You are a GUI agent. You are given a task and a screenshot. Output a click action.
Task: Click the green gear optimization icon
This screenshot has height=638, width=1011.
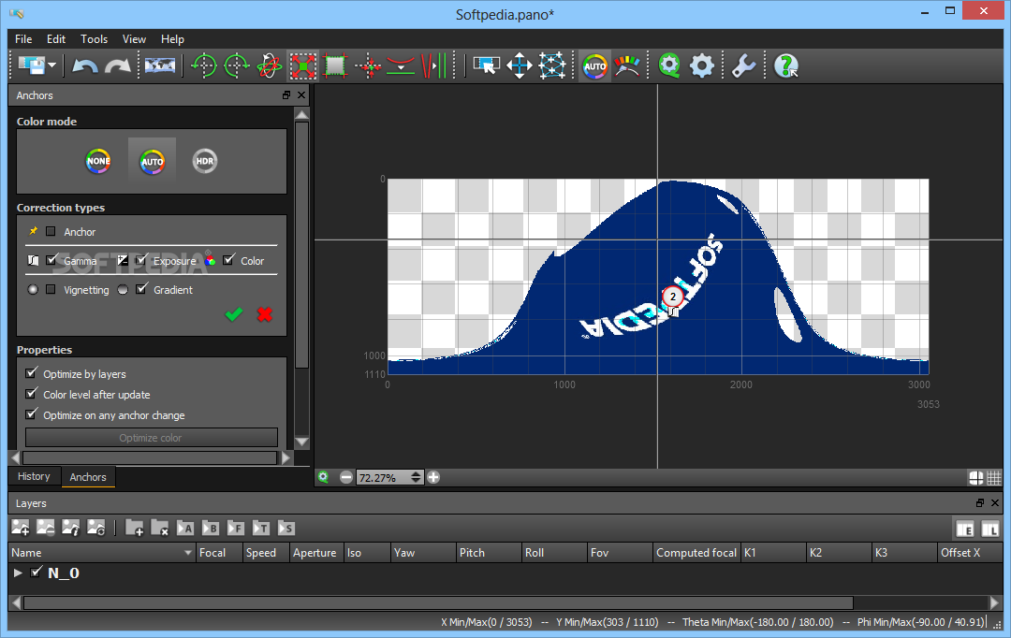[x=669, y=65]
